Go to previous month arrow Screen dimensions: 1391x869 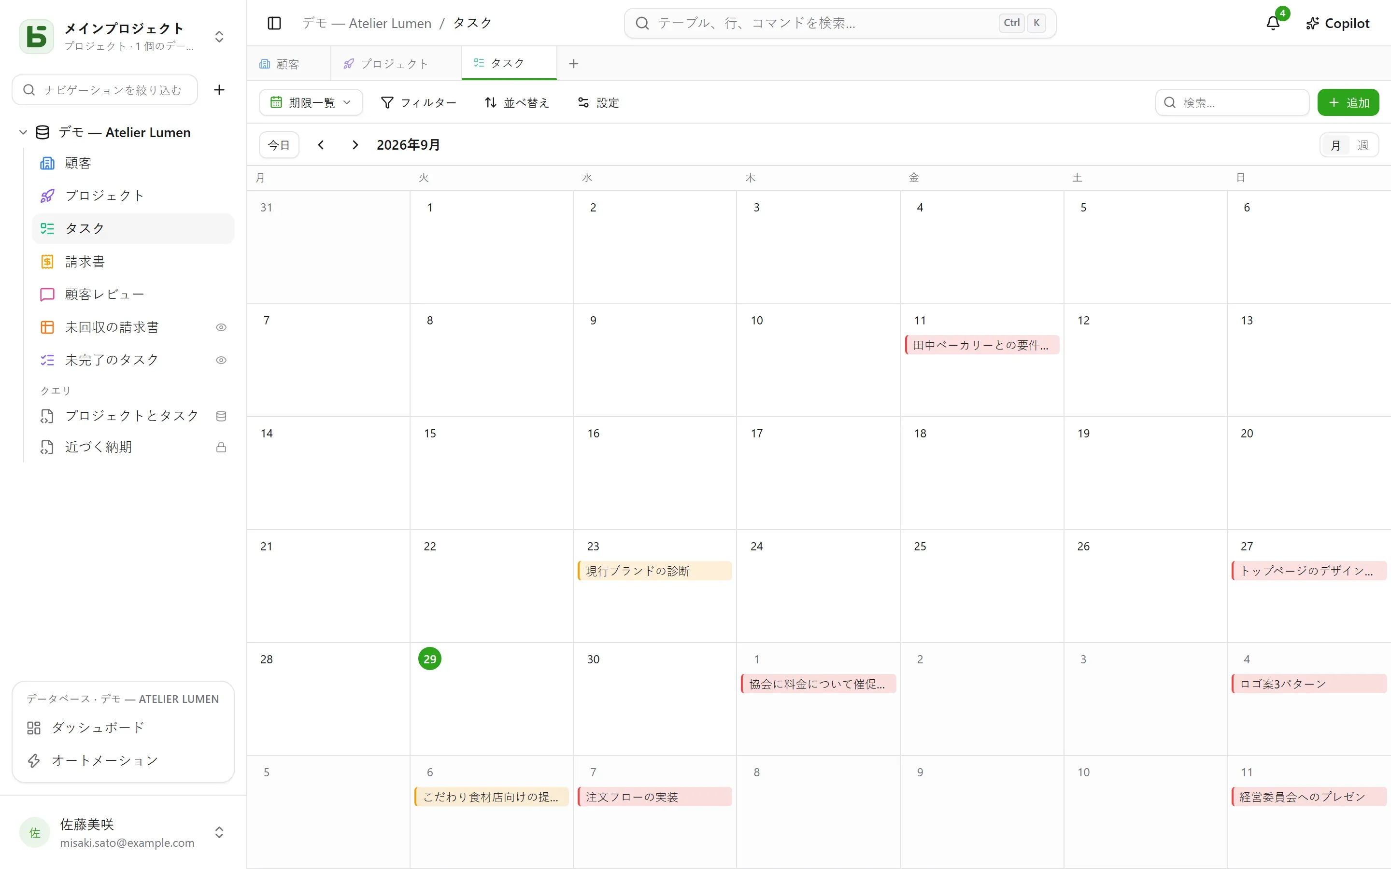(x=321, y=145)
